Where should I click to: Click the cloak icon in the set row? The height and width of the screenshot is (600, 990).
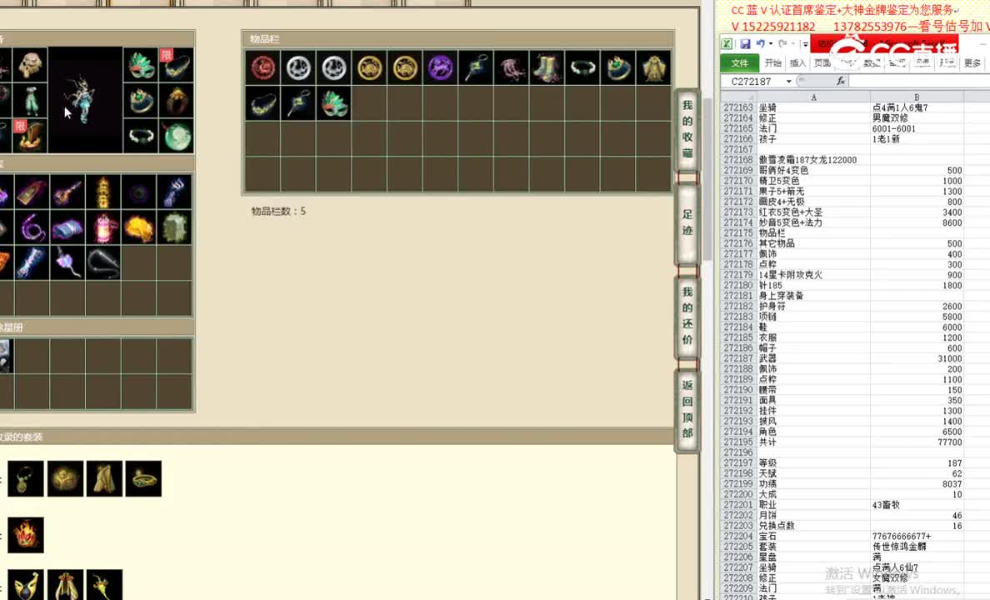104,478
